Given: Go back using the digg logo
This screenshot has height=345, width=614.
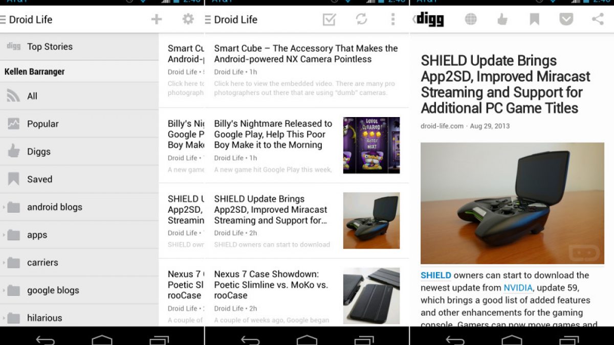Looking at the screenshot, I should pyautogui.click(x=429, y=19).
